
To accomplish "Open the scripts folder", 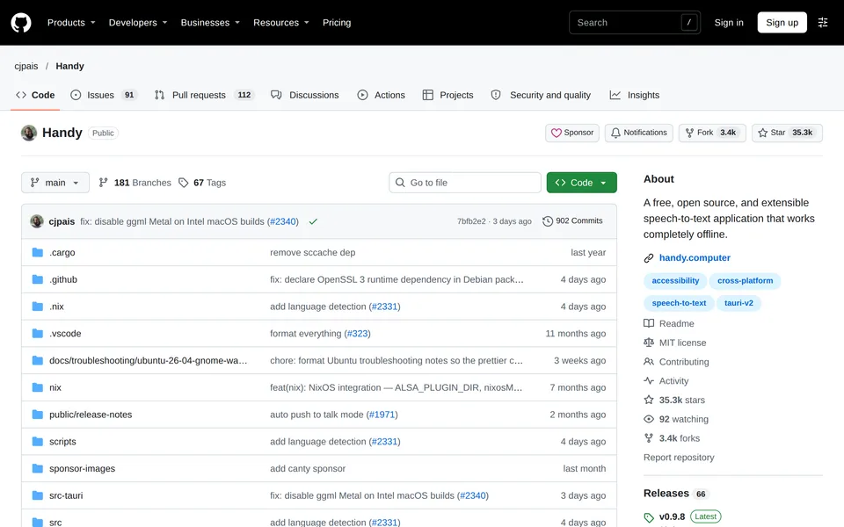I will (62, 442).
